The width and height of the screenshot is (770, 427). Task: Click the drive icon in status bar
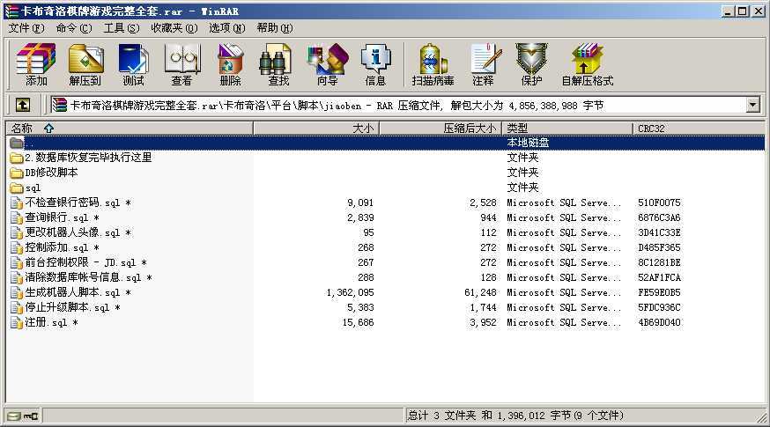pyautogui.click(x=15, y=416)
